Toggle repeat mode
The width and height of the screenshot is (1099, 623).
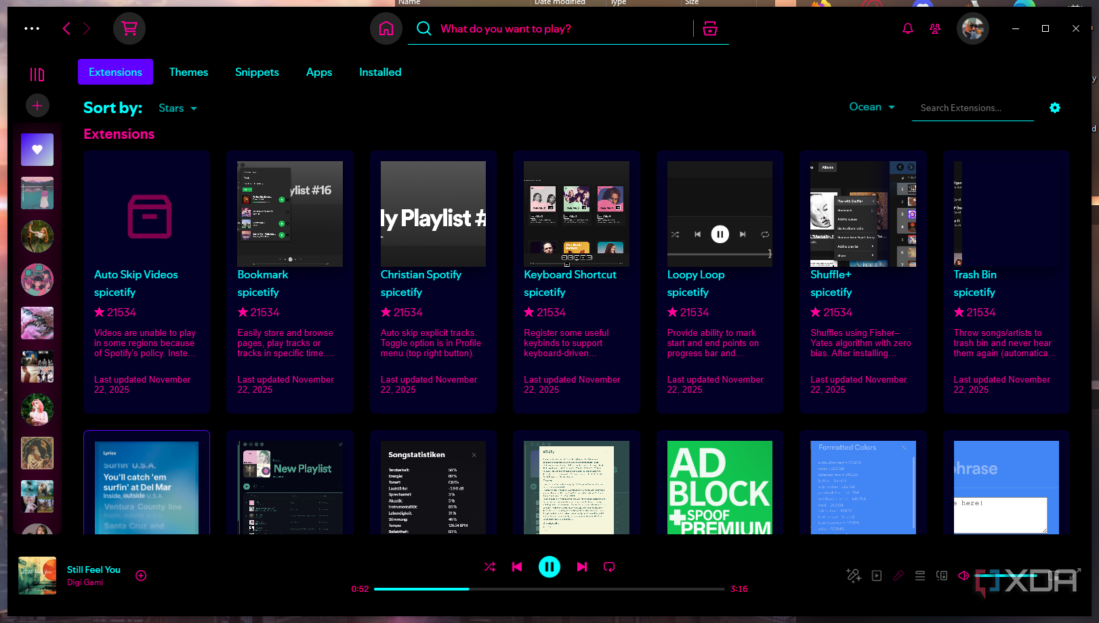609,567
